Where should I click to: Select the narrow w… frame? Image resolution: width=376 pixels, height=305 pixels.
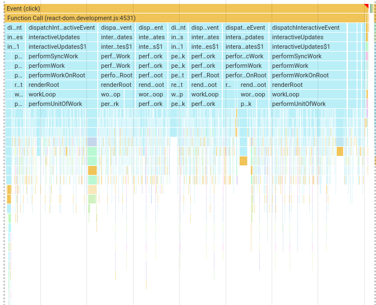pyautogui.click(x=18, y=94)
